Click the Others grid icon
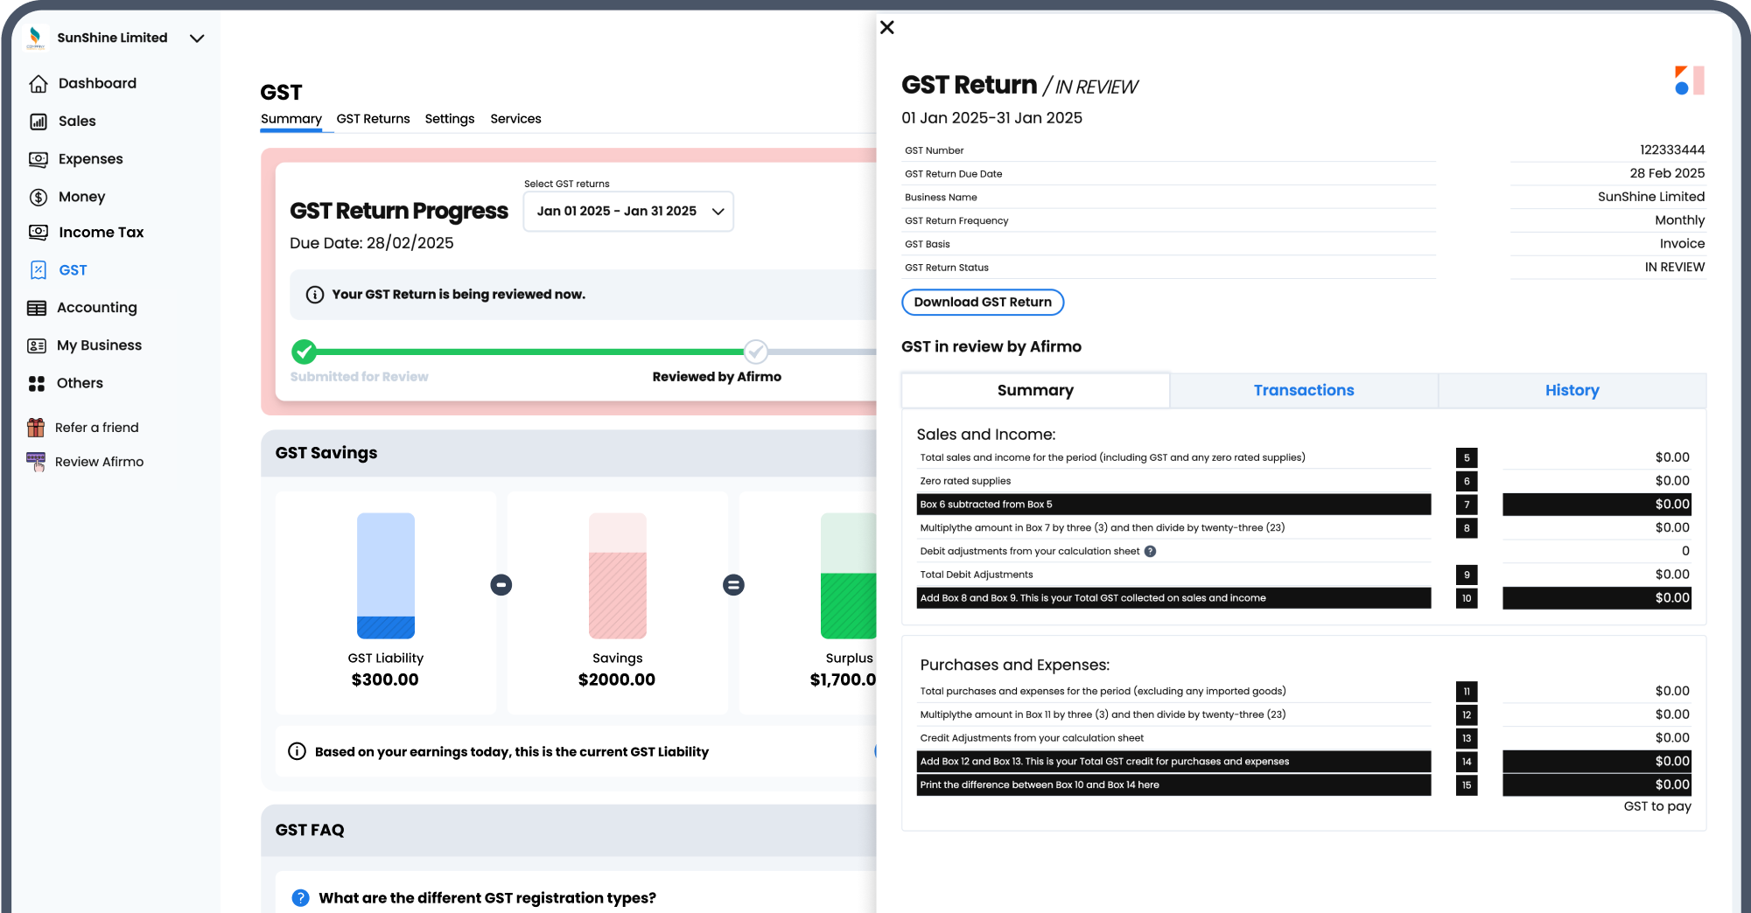Viewport: 1751px width, 913px height. tap(37, 383)
